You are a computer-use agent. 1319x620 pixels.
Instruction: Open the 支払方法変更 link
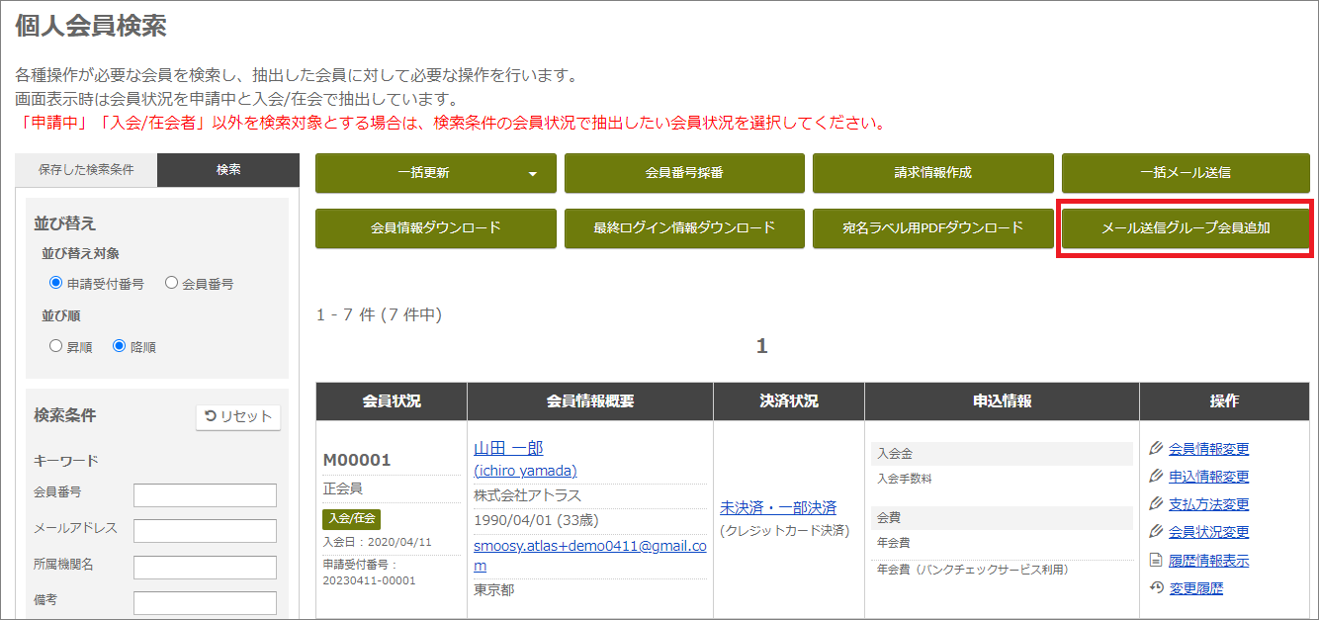(x=1208, y=504)
